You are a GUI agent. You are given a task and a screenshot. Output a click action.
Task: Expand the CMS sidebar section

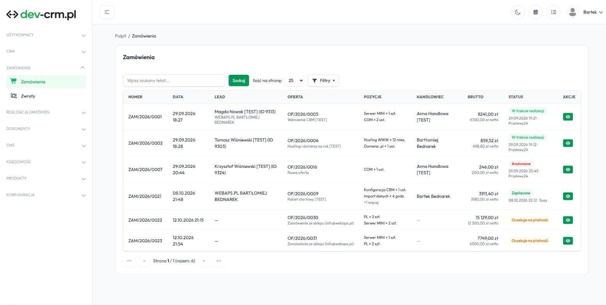tap(46, 145)
